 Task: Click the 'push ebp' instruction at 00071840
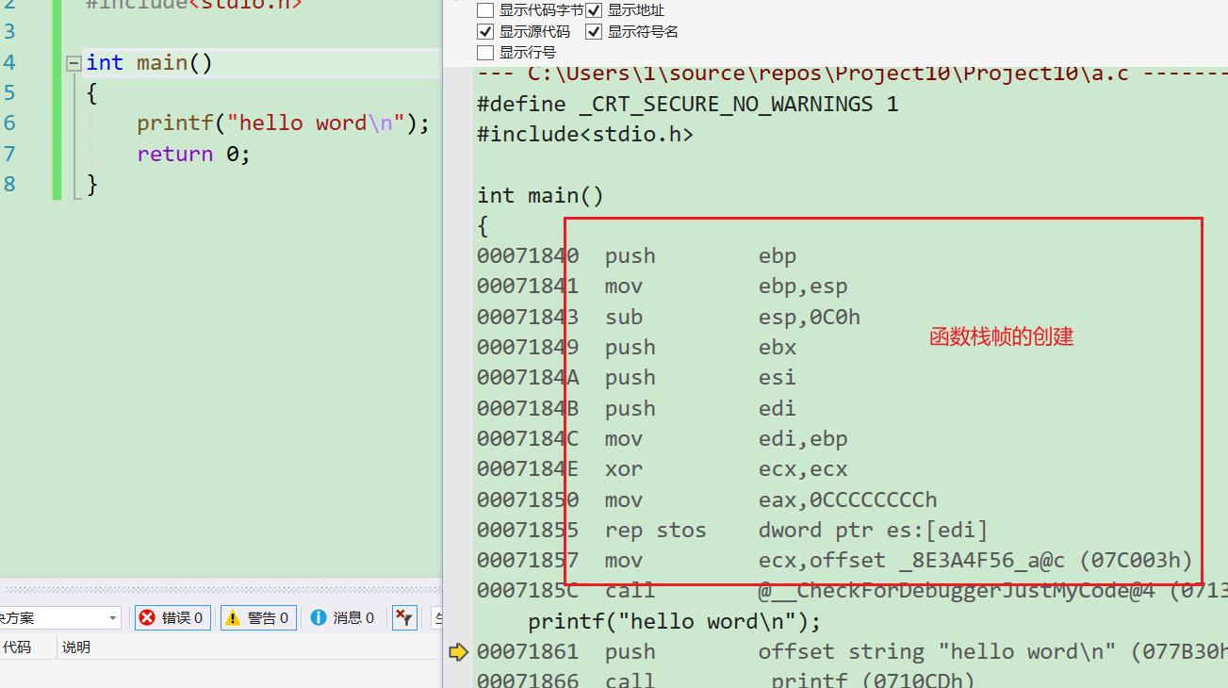(x=636, y=256)
